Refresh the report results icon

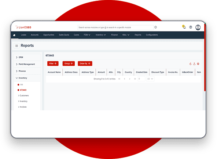pyautogui.click(x=191, y=64)
